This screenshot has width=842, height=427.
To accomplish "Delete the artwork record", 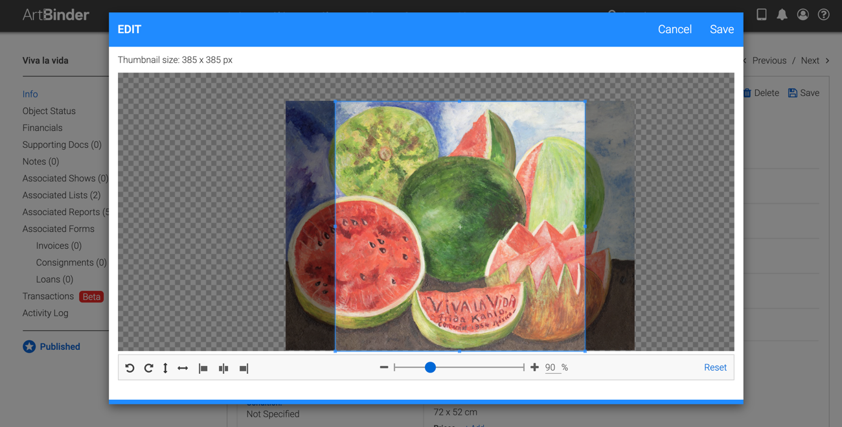I will pyautogui.click(x=762, y=93).
